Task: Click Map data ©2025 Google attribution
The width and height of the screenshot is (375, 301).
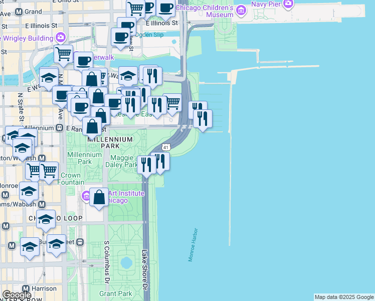Action: tap(344, 297)
